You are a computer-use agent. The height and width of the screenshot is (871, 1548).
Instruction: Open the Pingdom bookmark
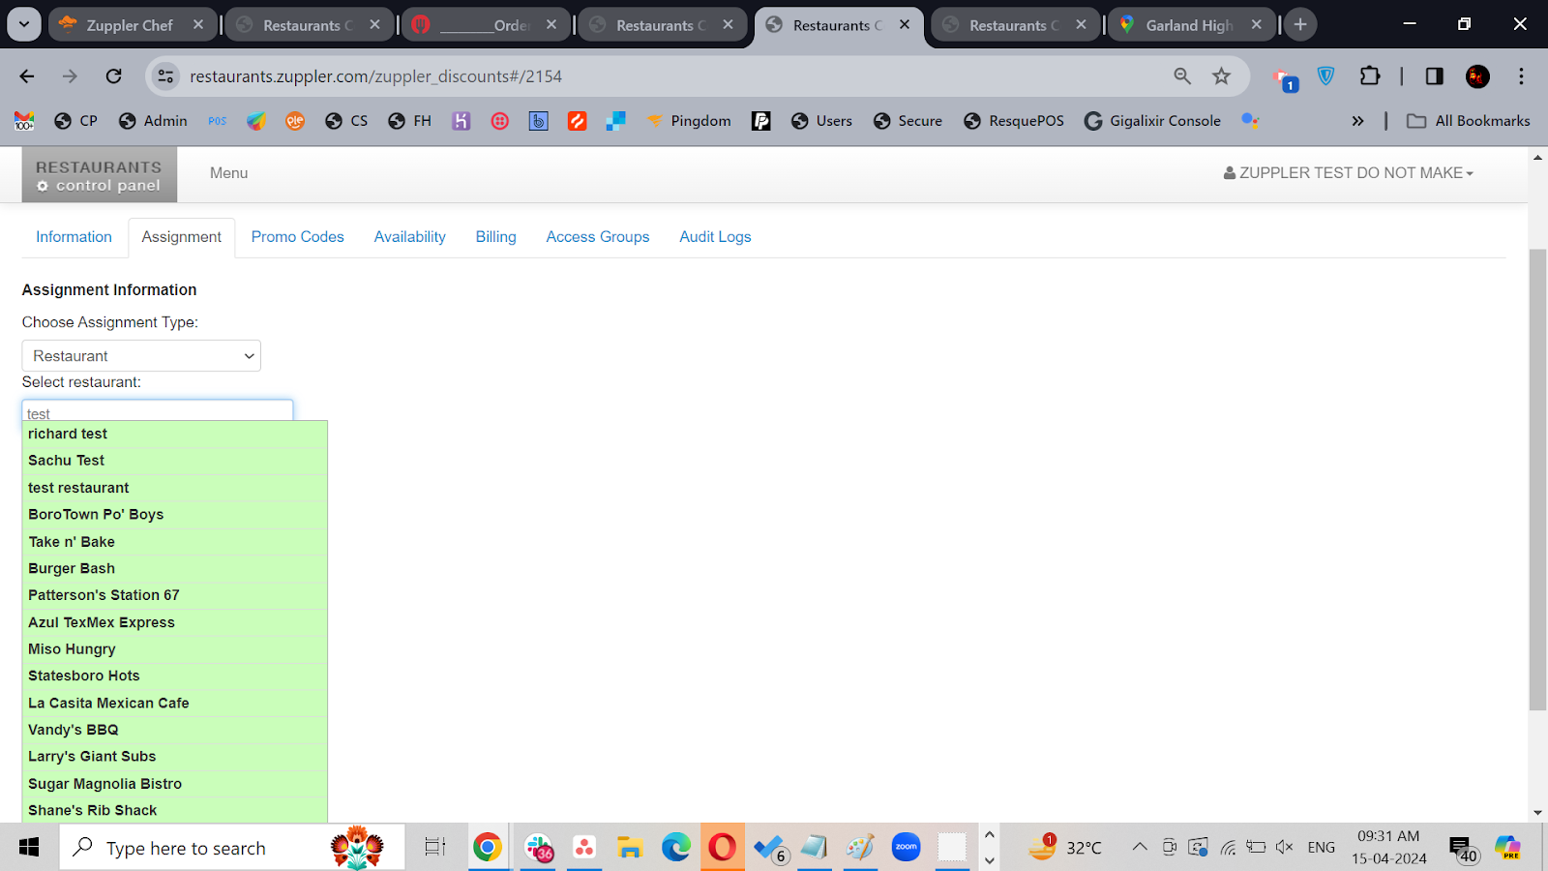click(689, 121)
